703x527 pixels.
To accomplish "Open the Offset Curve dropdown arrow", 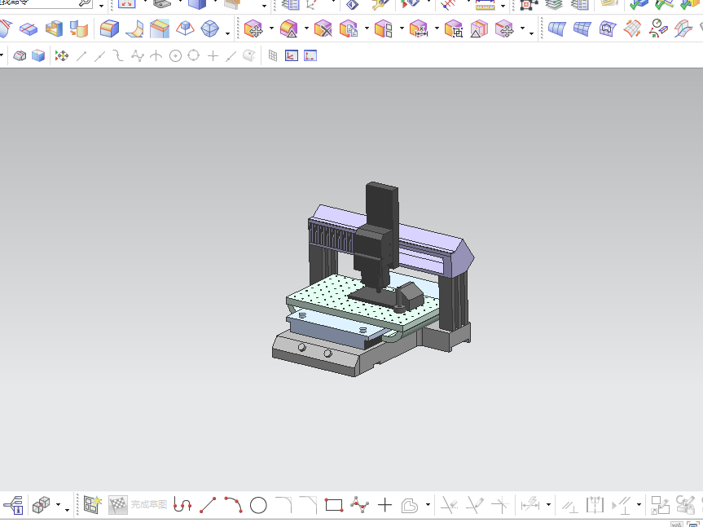I will pos(428,505).
